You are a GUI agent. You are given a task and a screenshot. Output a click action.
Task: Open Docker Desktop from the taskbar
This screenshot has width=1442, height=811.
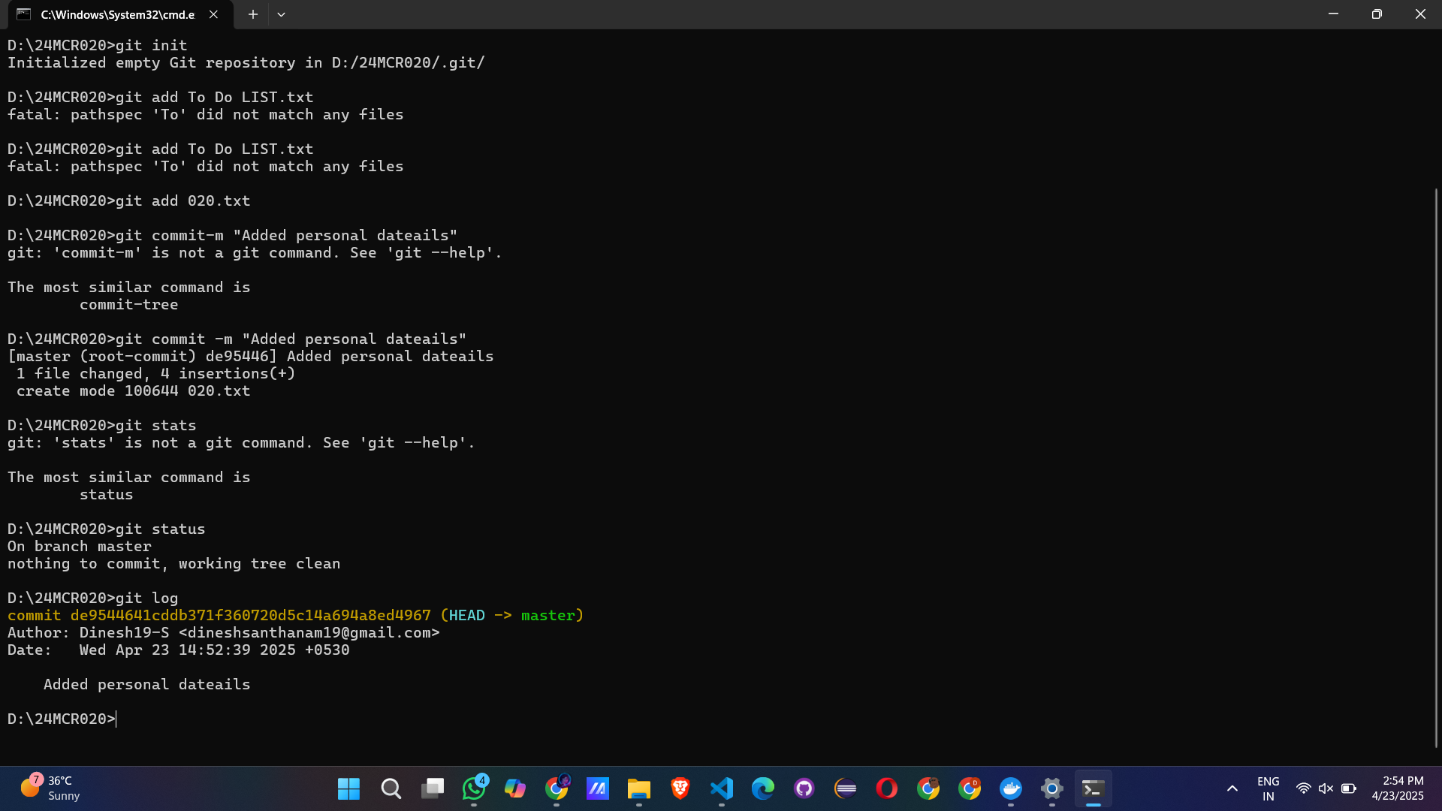click(x=1011, y=788)
